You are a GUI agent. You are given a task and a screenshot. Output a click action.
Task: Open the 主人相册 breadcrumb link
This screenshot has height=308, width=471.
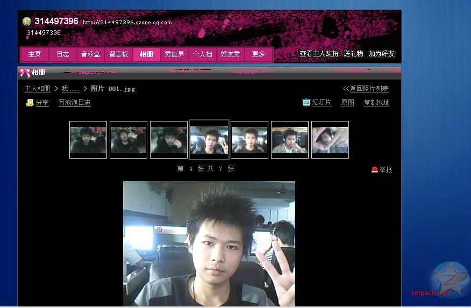(37, 89)
